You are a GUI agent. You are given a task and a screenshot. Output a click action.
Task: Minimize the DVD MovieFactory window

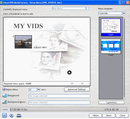[x=120, y=3]
